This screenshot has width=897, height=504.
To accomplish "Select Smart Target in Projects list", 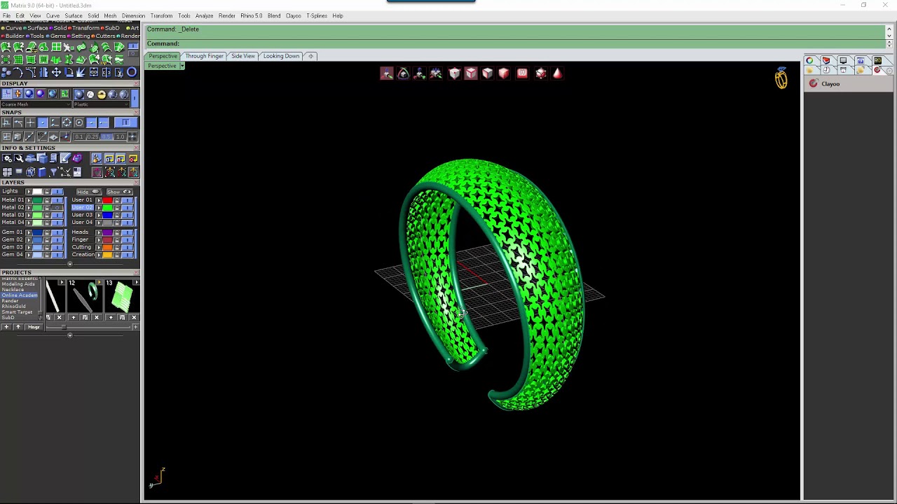I will coord(17,312).
